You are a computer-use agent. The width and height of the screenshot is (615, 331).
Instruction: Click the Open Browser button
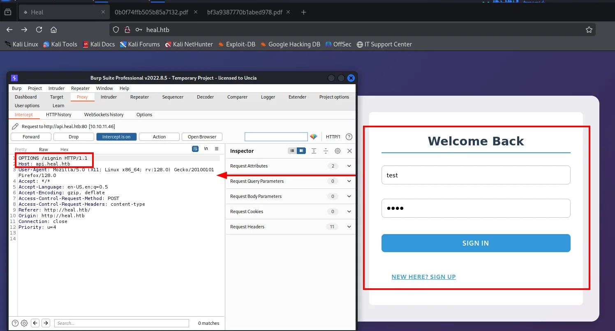point(202,137)
